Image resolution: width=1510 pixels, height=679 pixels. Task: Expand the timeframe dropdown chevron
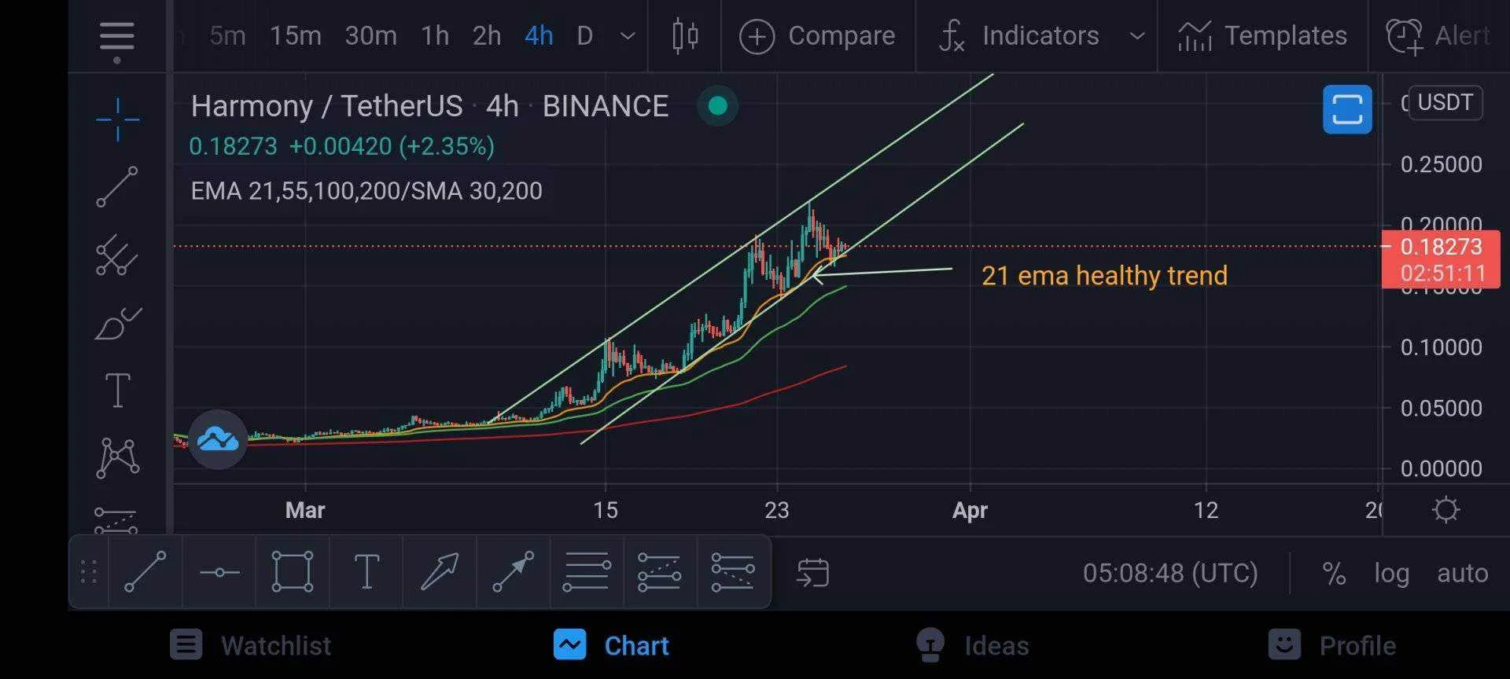[628, 36]
